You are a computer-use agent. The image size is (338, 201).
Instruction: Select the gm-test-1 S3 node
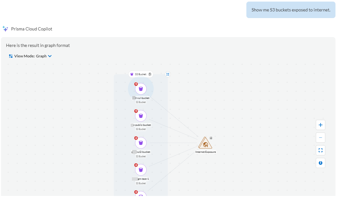click(x=141, y=170)
